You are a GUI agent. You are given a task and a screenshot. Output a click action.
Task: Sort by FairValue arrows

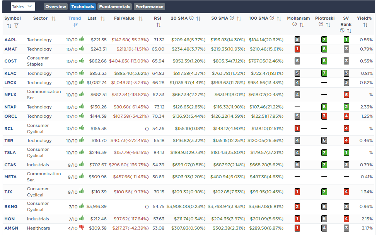pyautogui.click(x=141, y=19)
